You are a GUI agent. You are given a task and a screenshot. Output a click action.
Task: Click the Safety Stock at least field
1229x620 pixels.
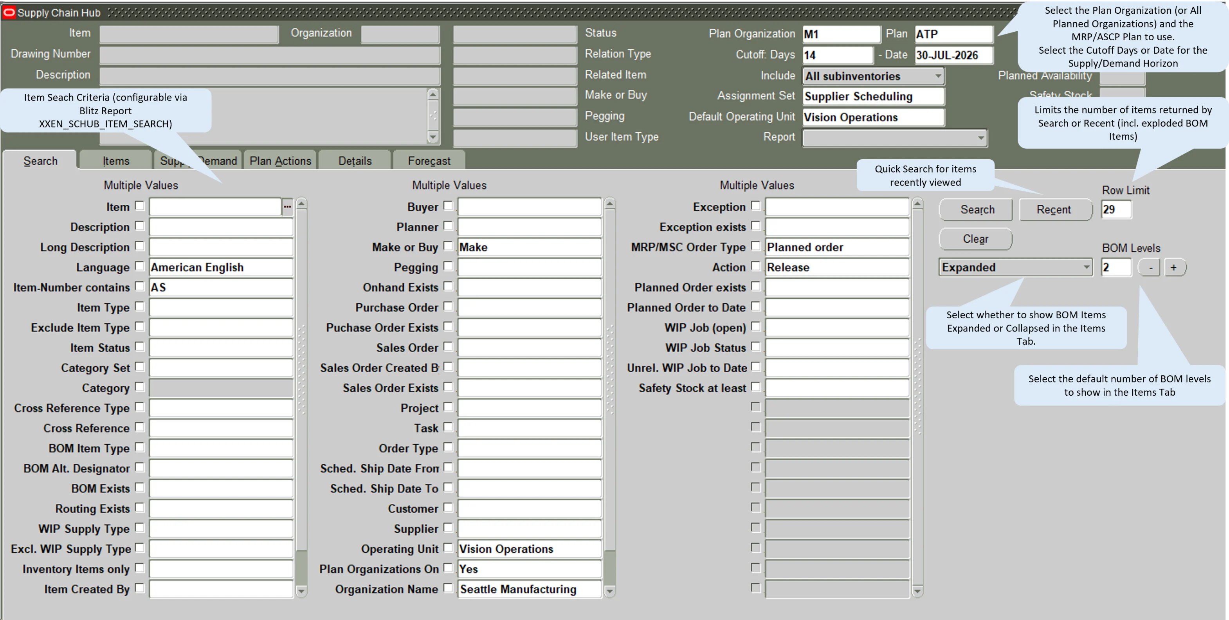coord(837,388)
